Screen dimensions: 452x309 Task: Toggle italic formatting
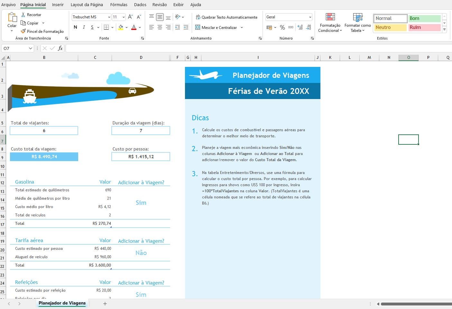click(84, 27)
